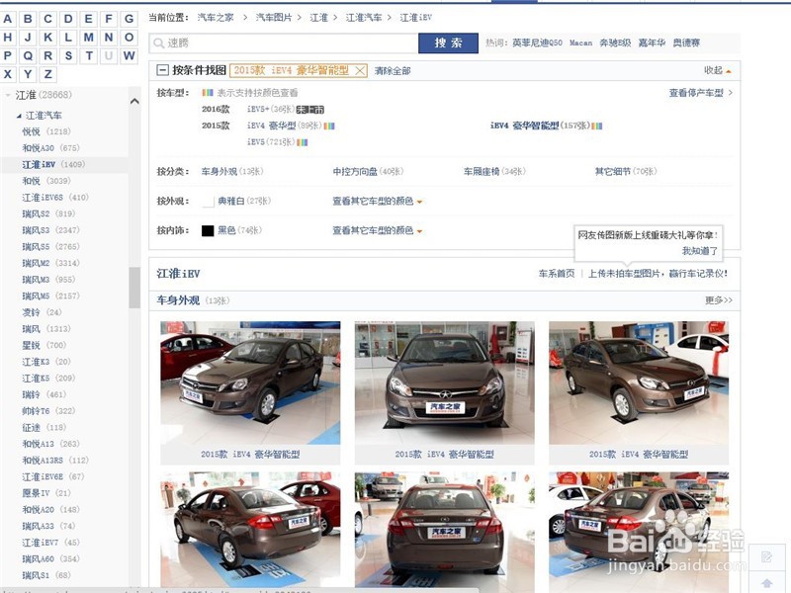Screen dimensions: 791x593
Task: Open hot word 奔驰E级
Action: pos(615,42)
